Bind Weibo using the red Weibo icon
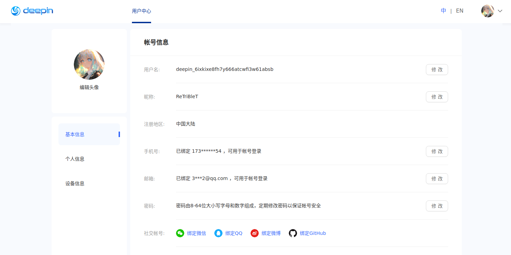This screenshot has height=255, width=511. [254, 233]
